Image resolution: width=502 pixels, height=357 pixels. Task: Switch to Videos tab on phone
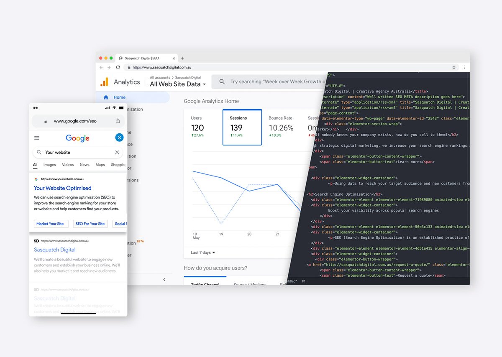[x=68, y=165]
